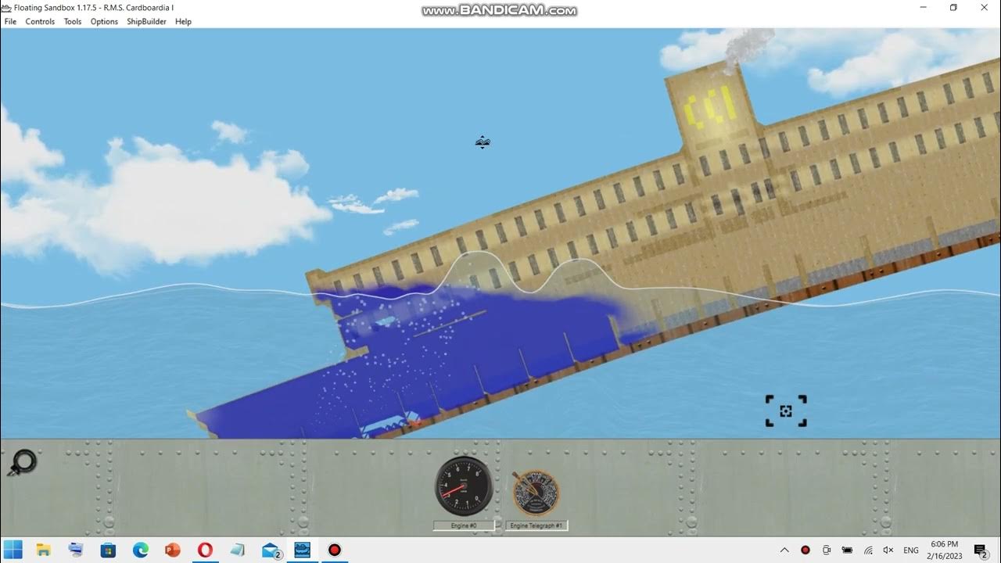This screenshot has width=1001, height=563.
Task: Open File Explorer from taskbar
Action: point(44,550)
